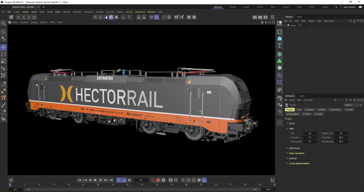Toggle the X axis lock
This screenshot has height=192, width=364.
tap(18, 17)
